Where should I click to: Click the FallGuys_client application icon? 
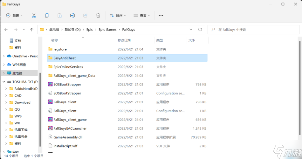click(50, 102)
